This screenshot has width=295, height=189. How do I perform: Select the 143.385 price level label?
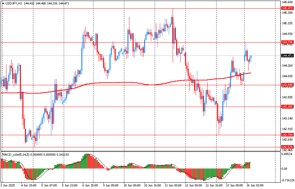[286, 107]
